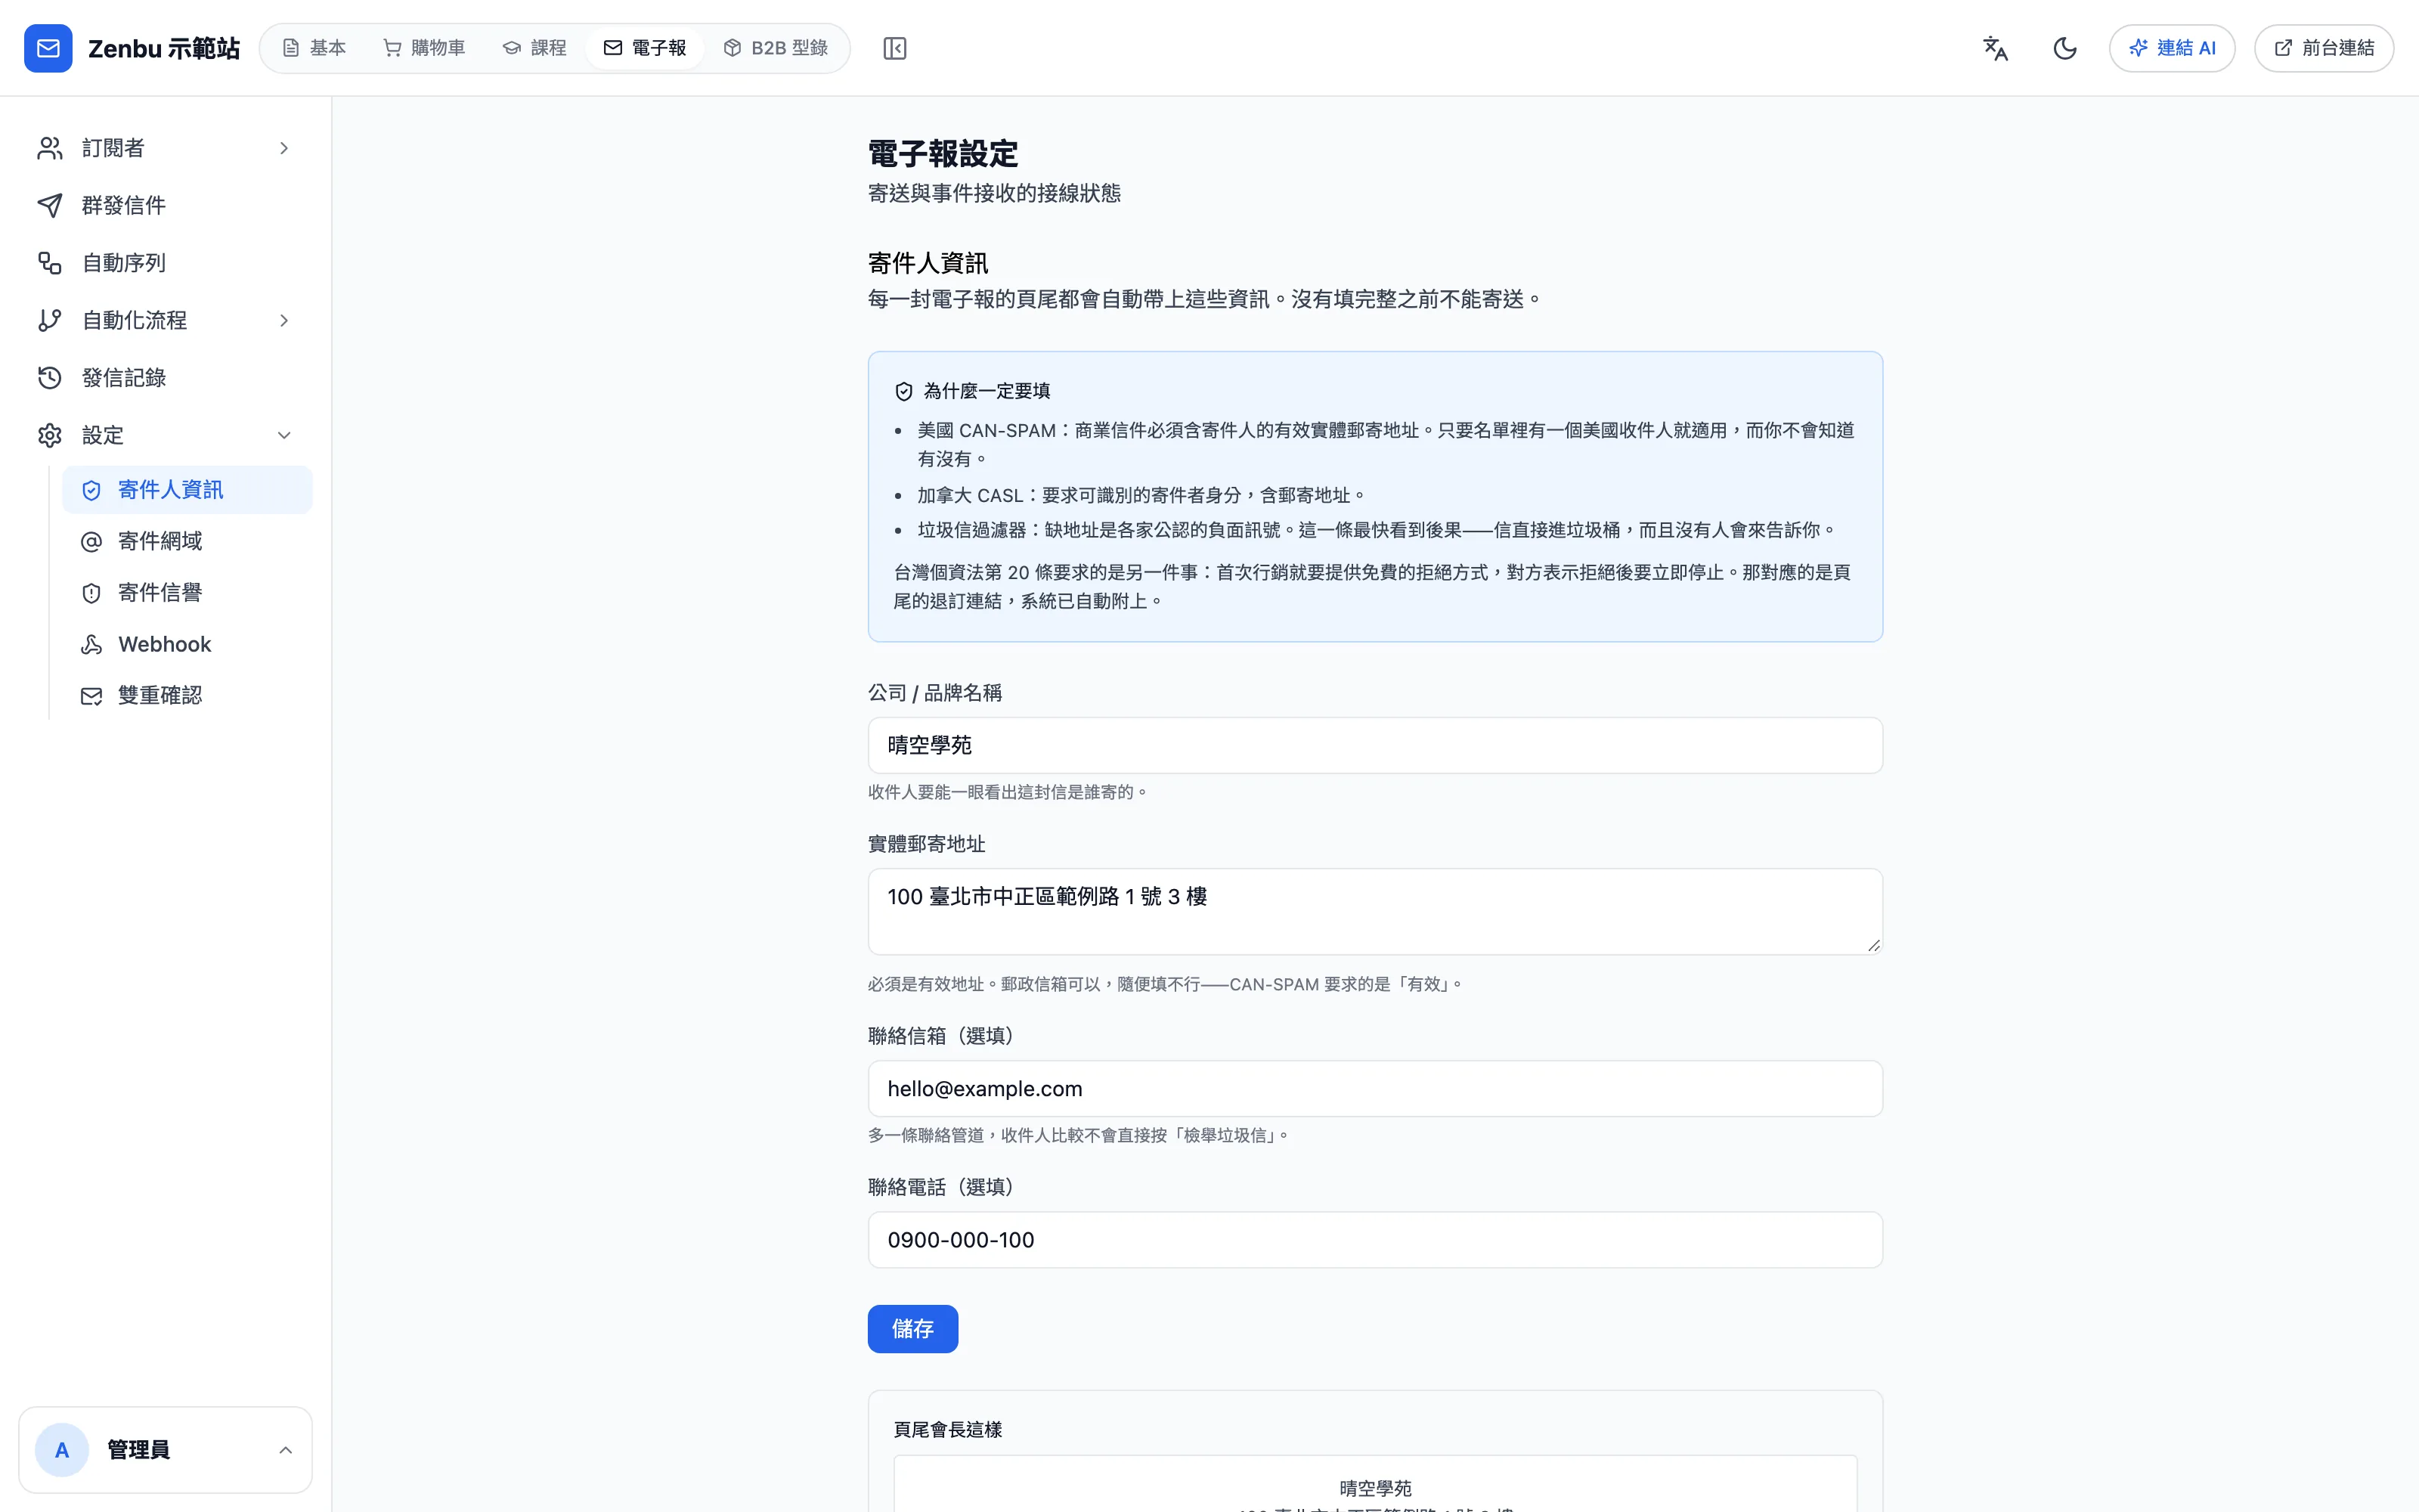This screenshot has width=2419, height=1512.
Task: Expand the 自動化流程 chevron
Action: 284,320
